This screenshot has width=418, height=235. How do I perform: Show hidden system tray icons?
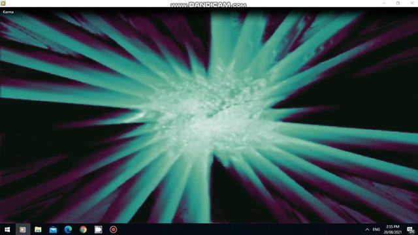[x=367, y=229]
